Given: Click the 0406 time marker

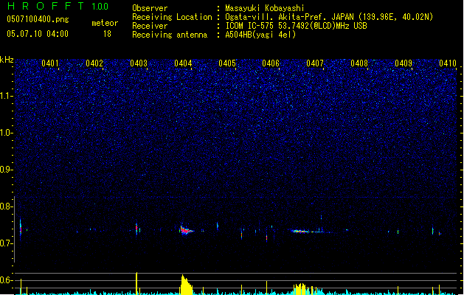Looking at the screenshot, I should pos(271,63).
